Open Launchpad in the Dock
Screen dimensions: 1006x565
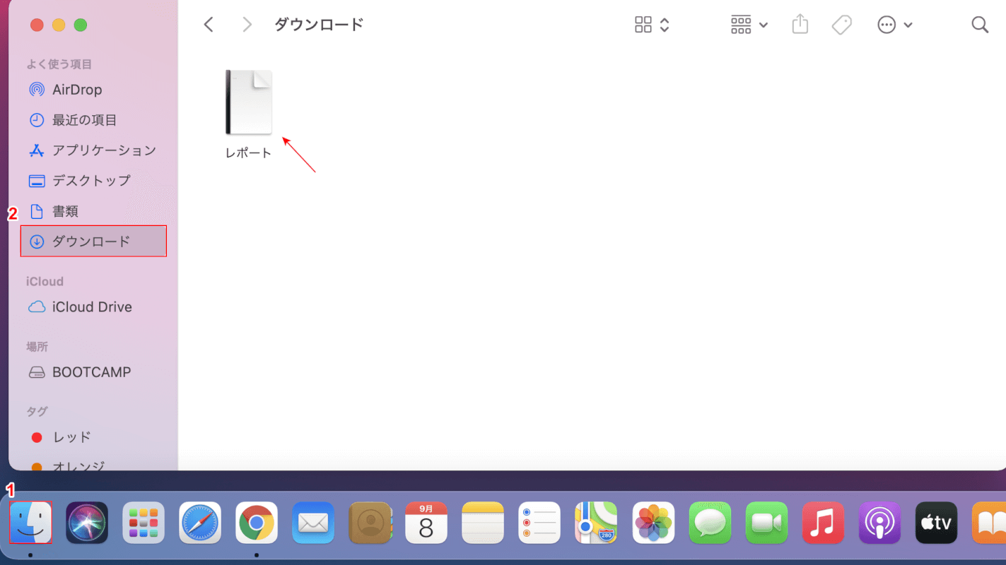click(x=144, y=523)
